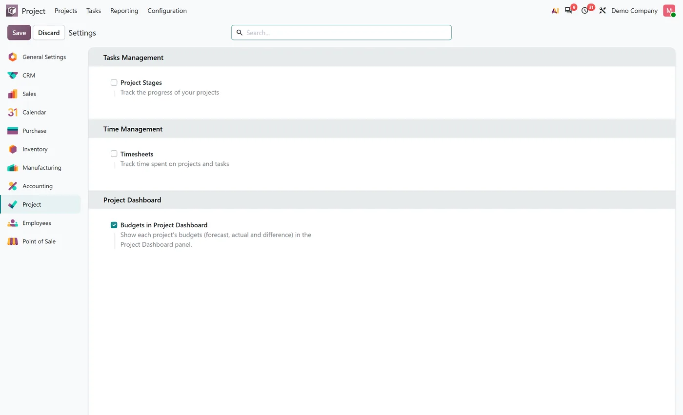The height and width of the screenshot is (415, 683).
Task: Open the messages conversation icon
Action: (568, 11)
